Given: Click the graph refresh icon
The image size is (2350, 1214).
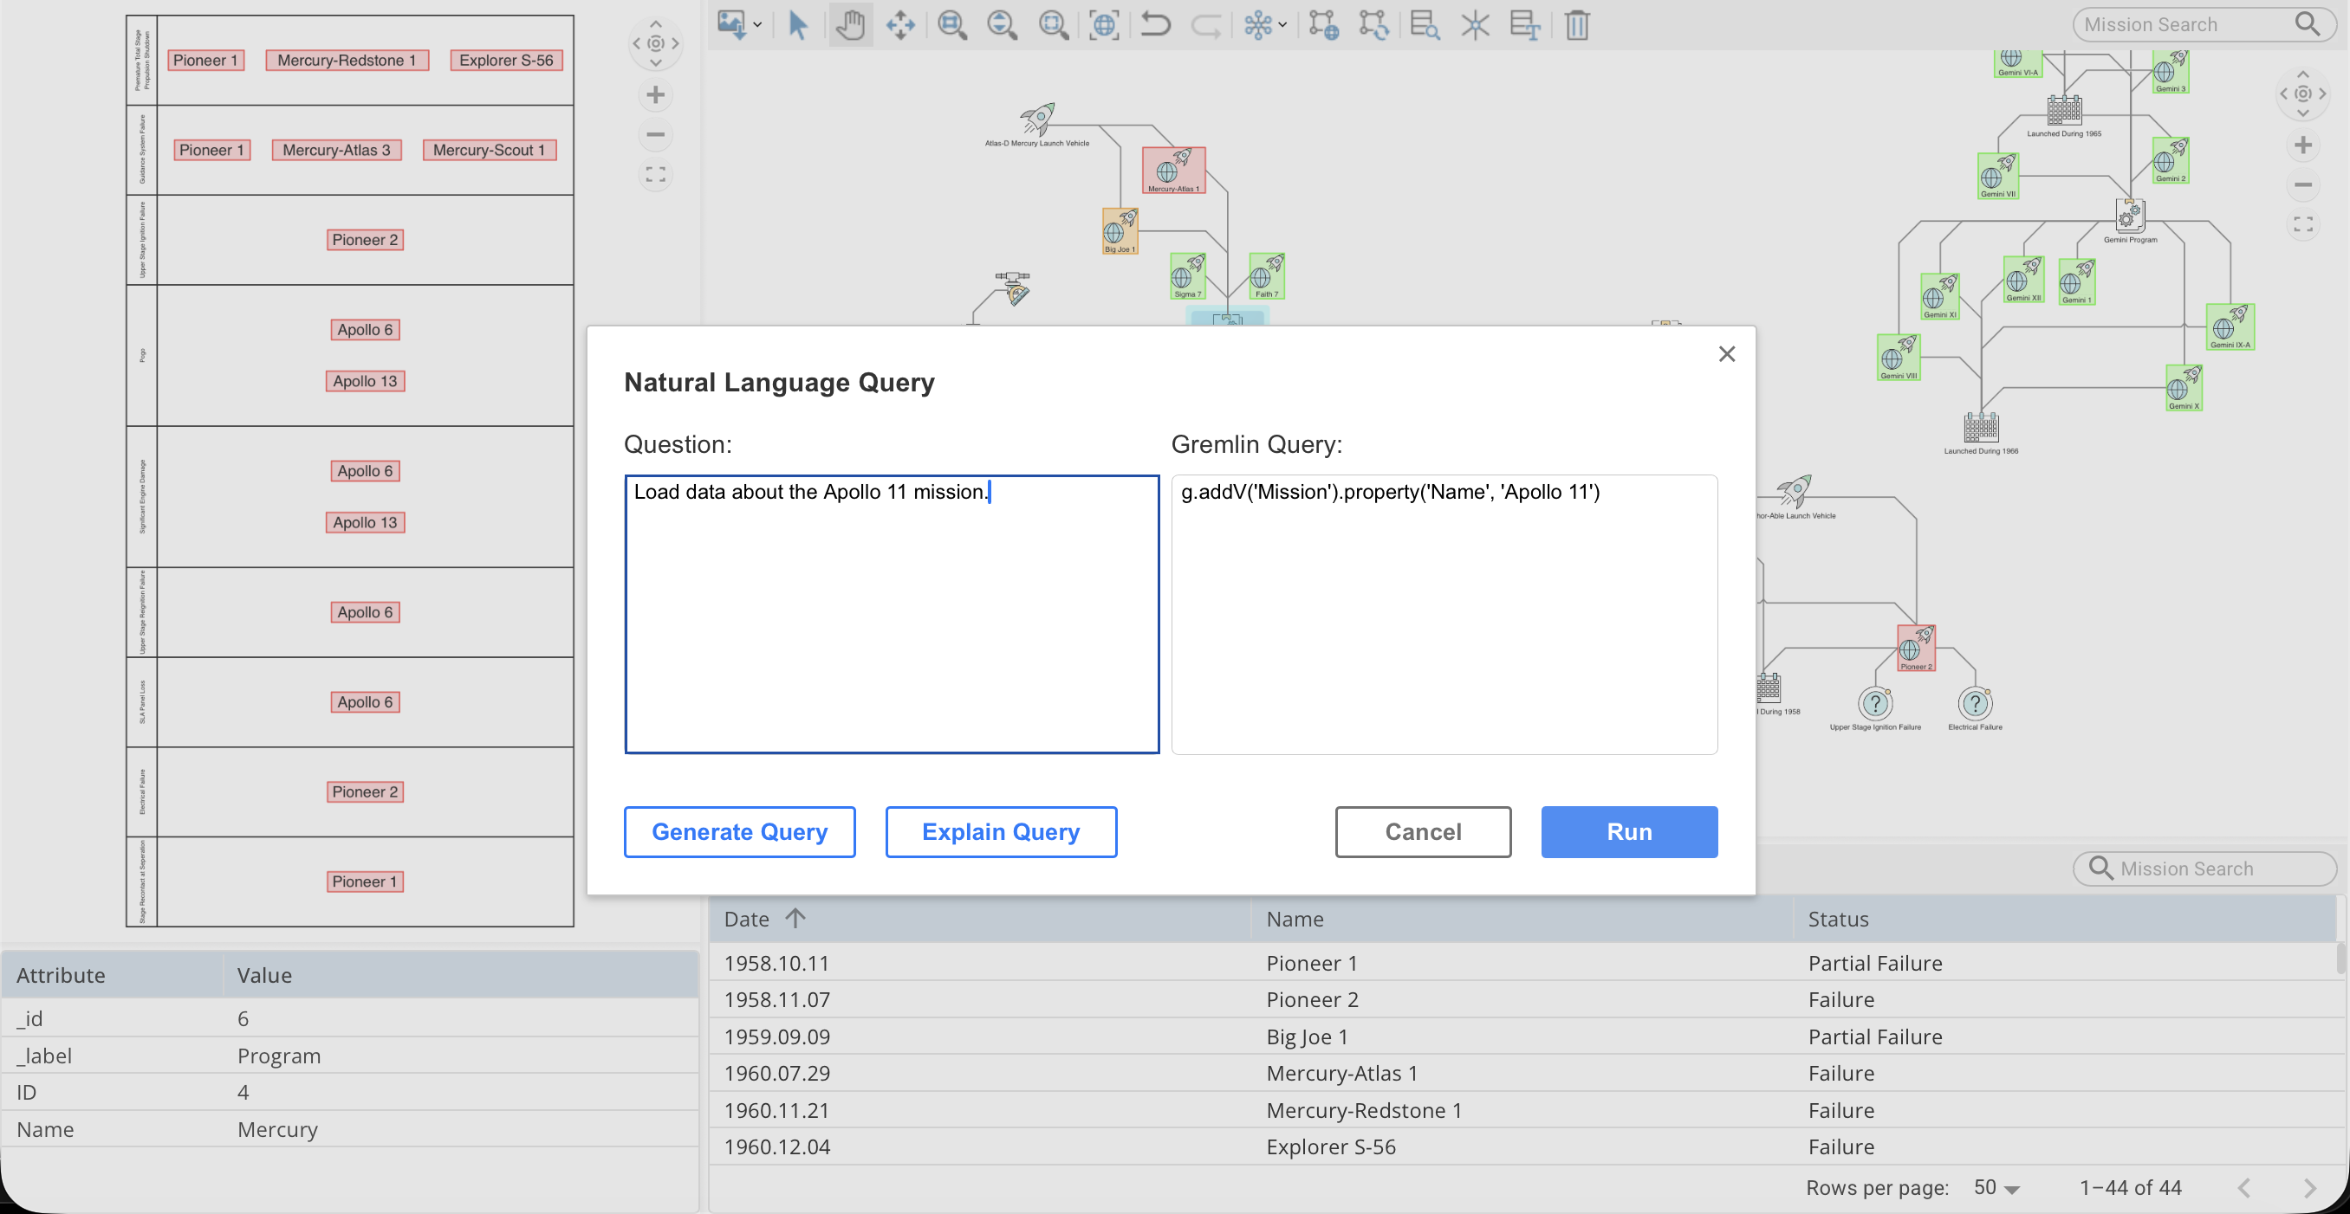Looking at the screenshot, I should (1374, 24).
